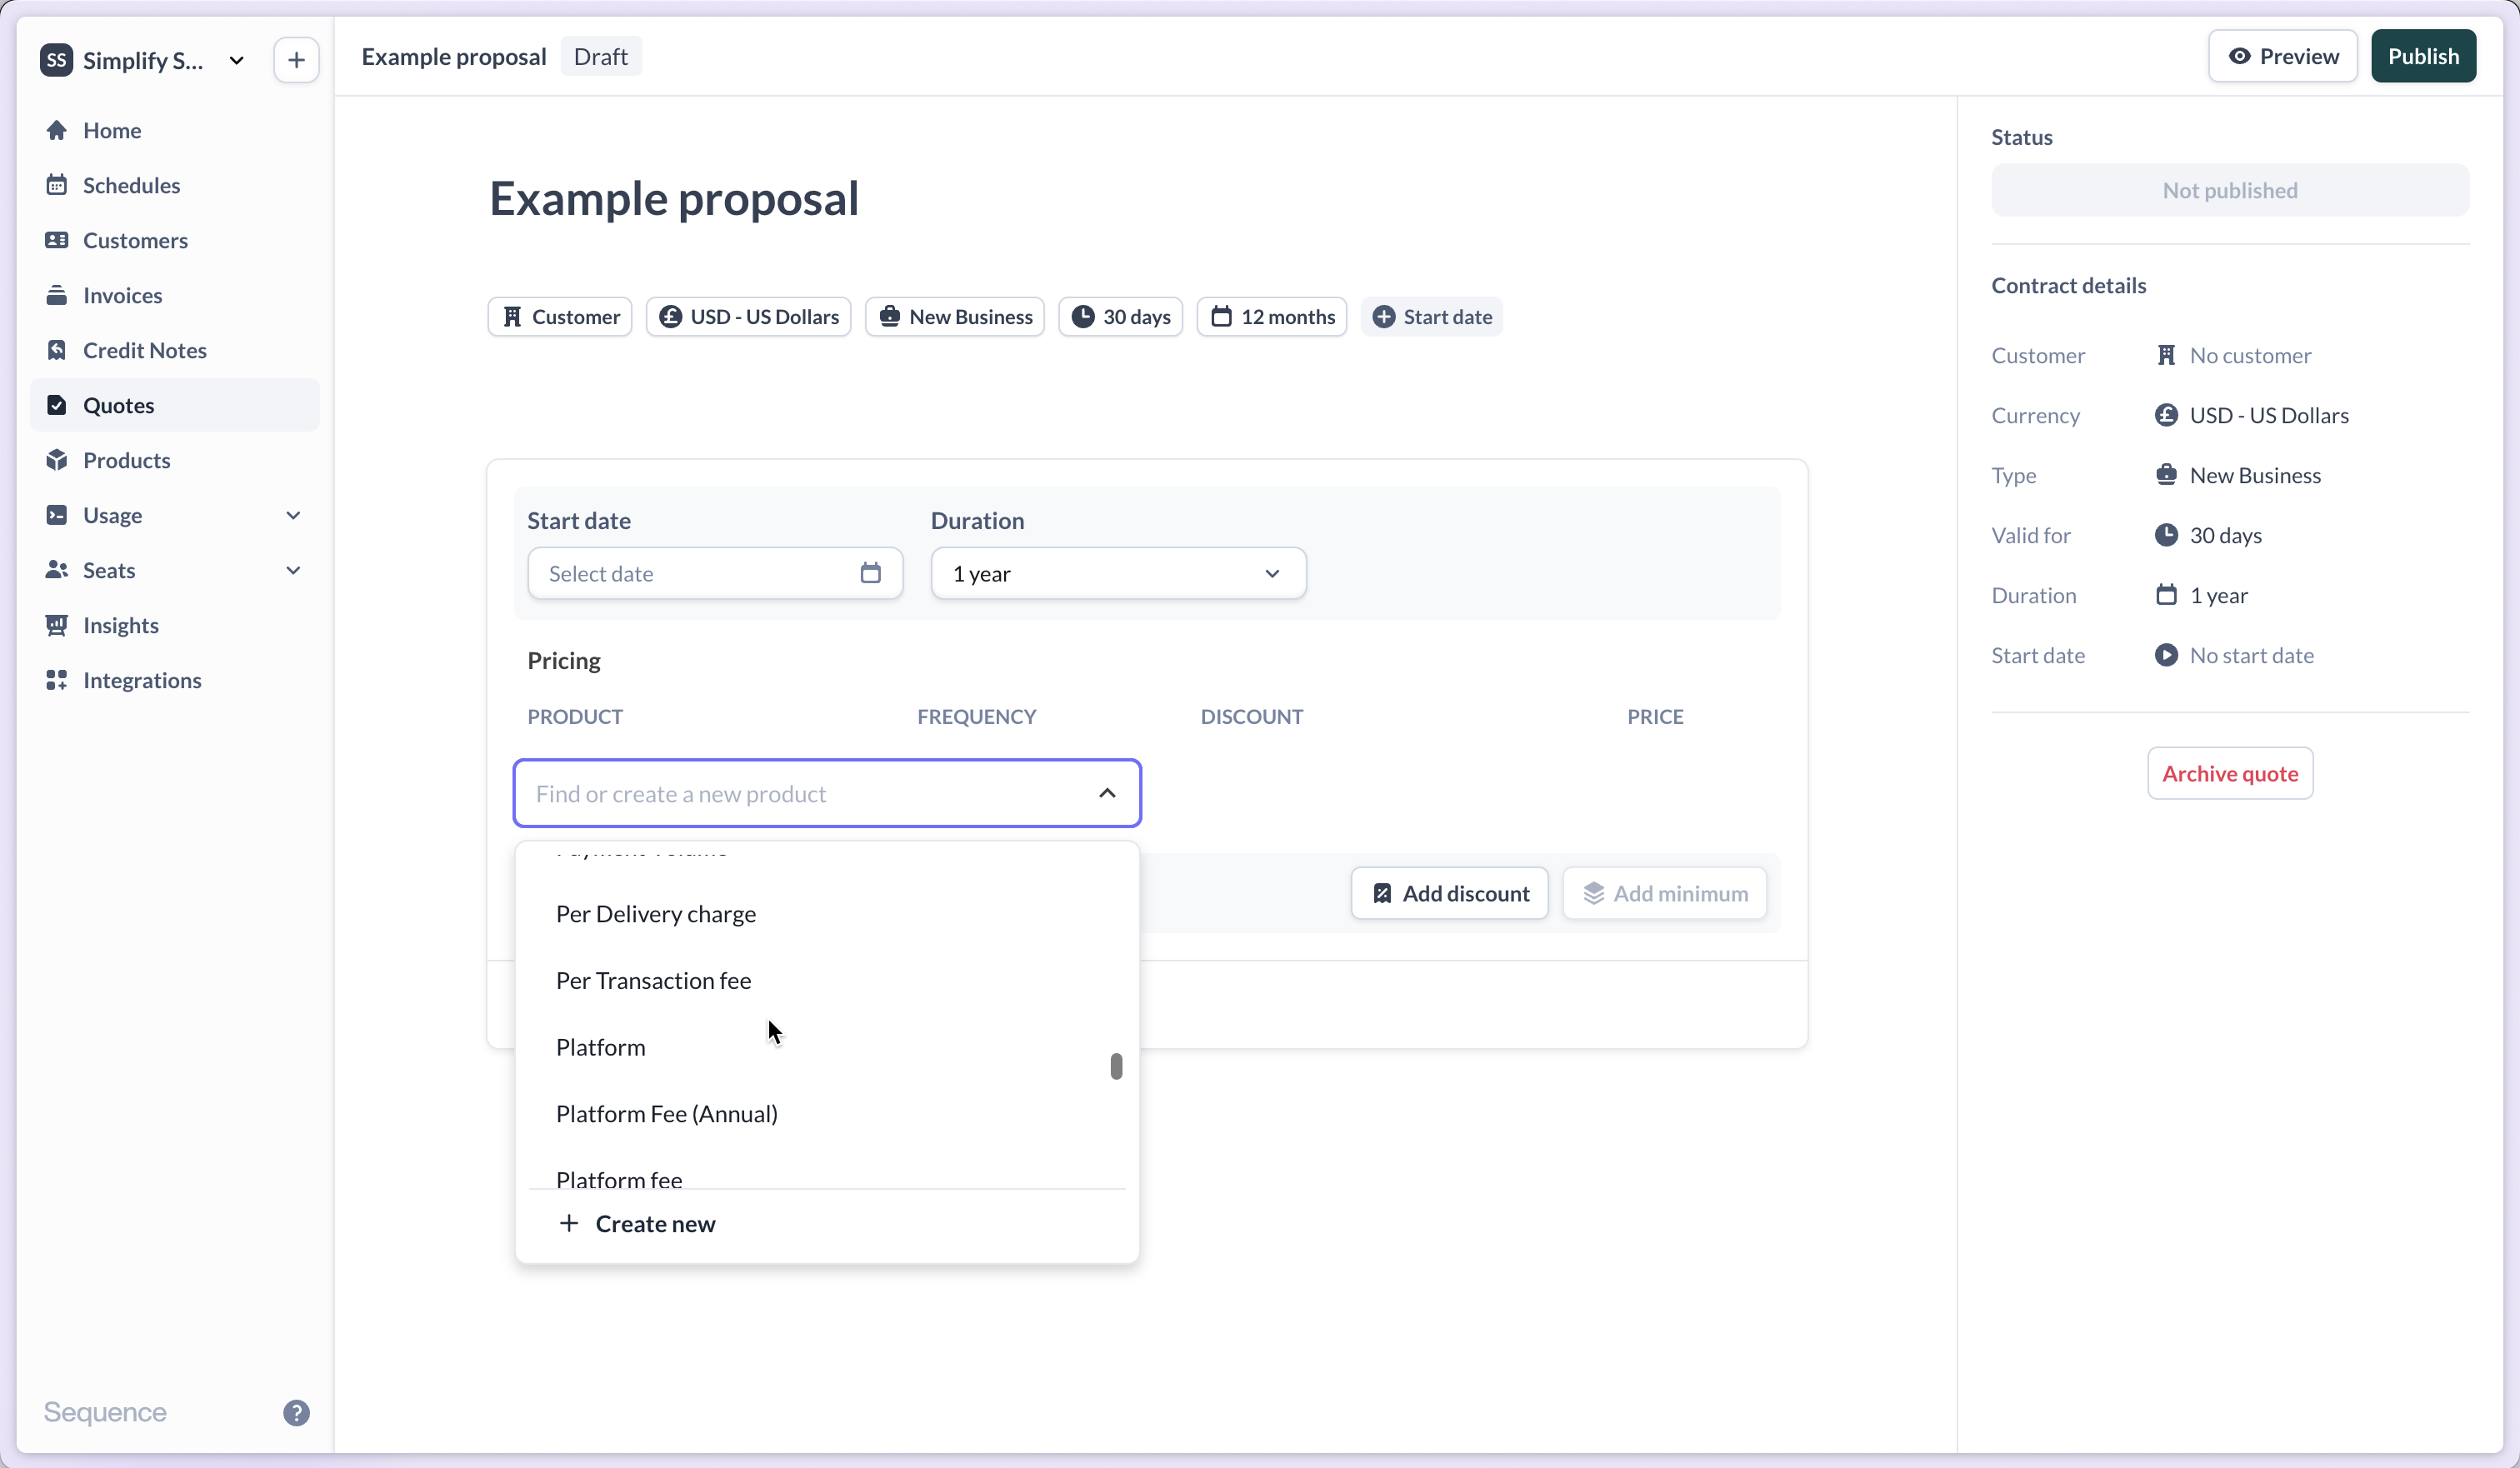2520x1468 pixels.
Task: Click the SS workspace avatar icon
Action: coord(56,60)
